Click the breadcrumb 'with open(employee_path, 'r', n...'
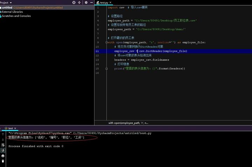Screen dimensions: 252x167 [x=128, y=123]
